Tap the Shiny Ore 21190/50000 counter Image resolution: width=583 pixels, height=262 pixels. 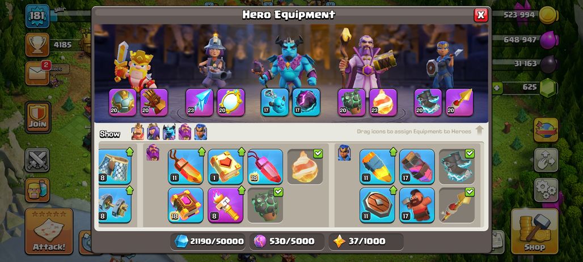(x=209, y=242)
